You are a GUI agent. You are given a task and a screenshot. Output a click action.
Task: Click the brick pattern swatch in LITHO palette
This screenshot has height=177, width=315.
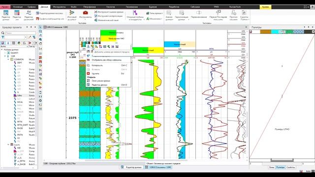click(298, 31)
